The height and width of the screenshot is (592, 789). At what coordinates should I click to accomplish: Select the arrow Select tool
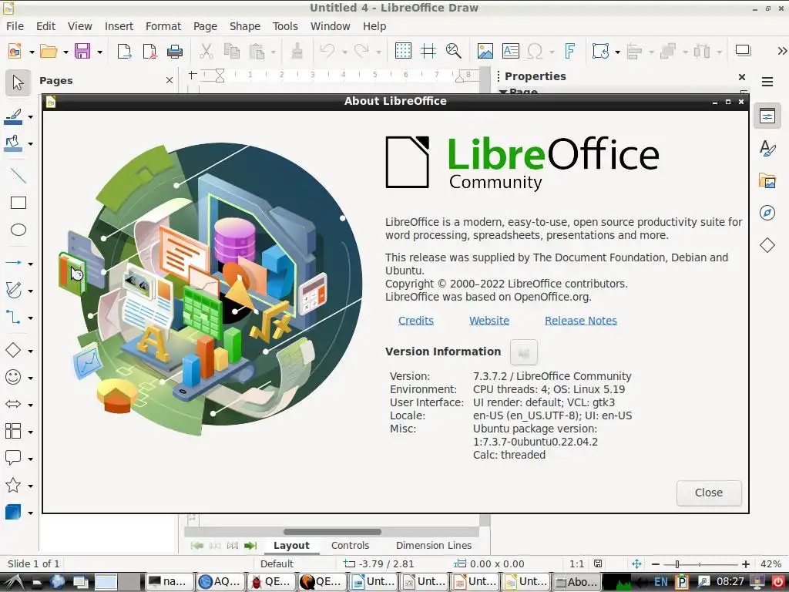click(18, 82)
